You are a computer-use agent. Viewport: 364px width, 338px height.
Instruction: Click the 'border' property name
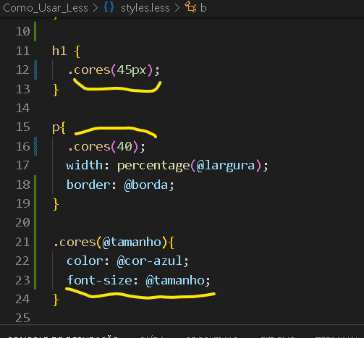coord(88,185)
